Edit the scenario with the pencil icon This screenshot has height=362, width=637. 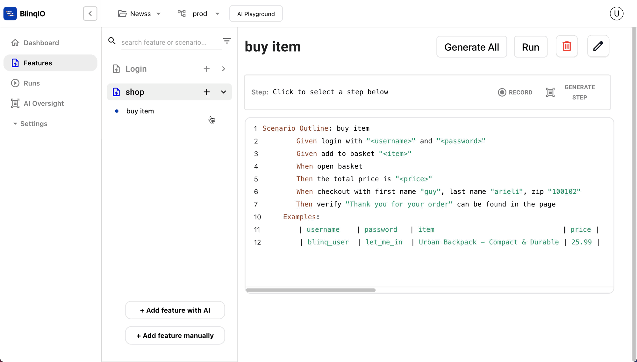[x=598, y=47]
